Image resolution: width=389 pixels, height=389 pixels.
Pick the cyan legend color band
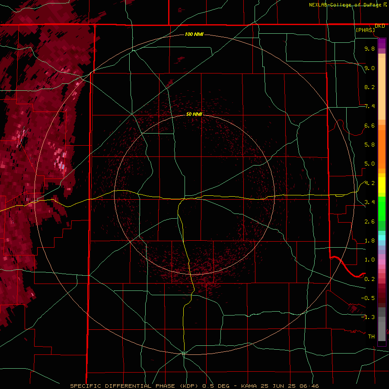coord(382,238)
